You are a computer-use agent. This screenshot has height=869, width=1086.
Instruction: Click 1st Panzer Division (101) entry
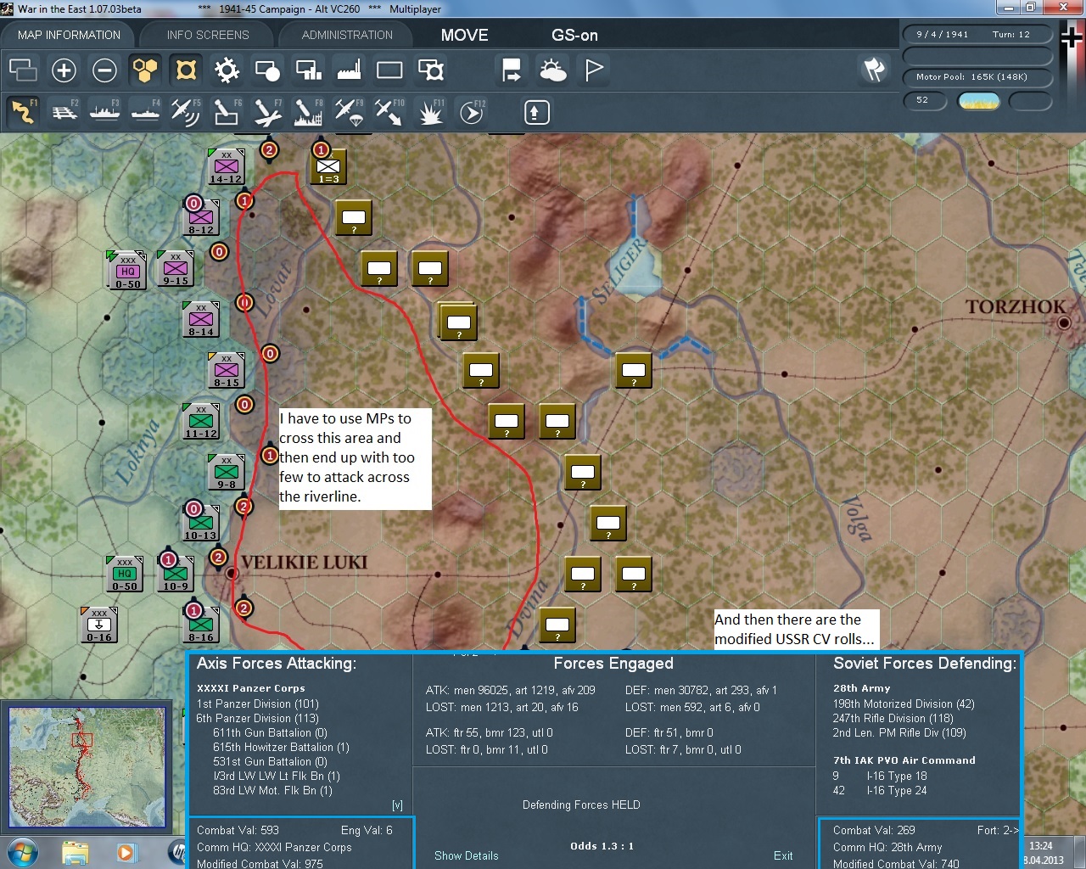coord(258,704)
